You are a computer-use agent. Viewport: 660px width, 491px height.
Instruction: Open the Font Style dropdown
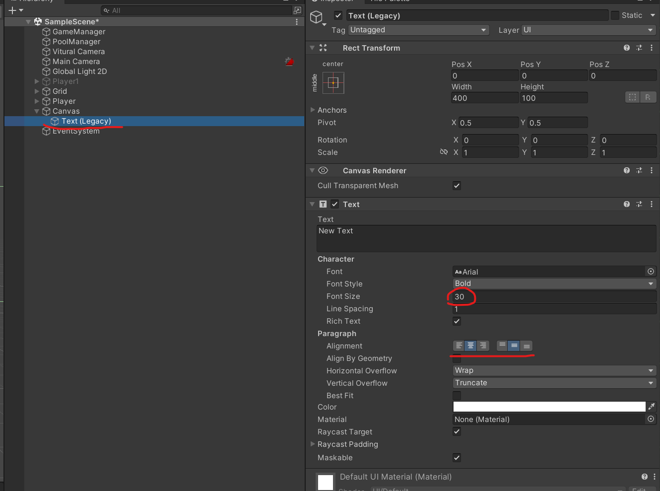(554, 283)
